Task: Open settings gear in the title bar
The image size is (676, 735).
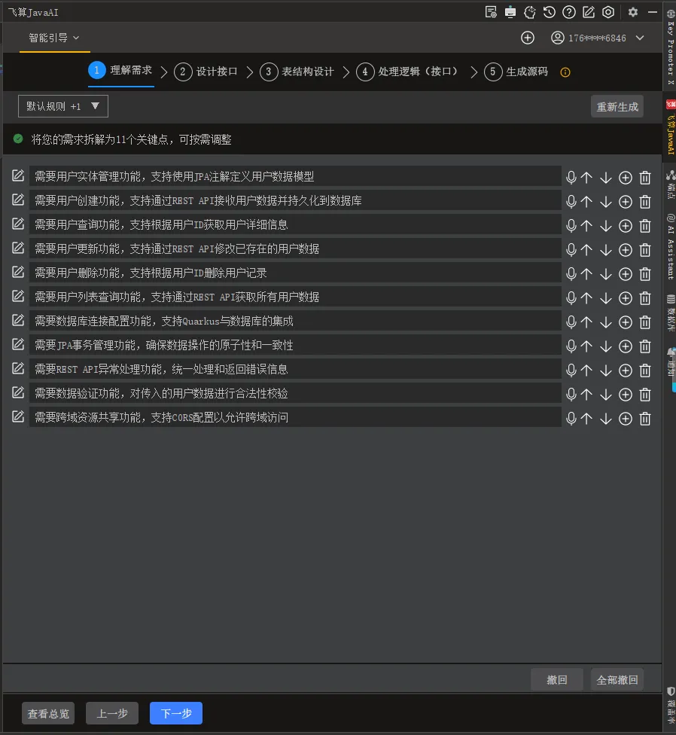Action: pyautogui.click(x=632, y=12)
